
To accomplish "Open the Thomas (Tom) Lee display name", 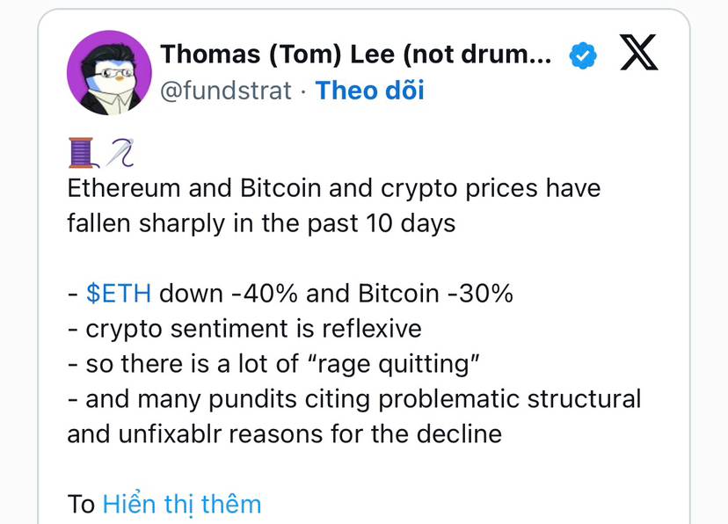I will point(356,55).
